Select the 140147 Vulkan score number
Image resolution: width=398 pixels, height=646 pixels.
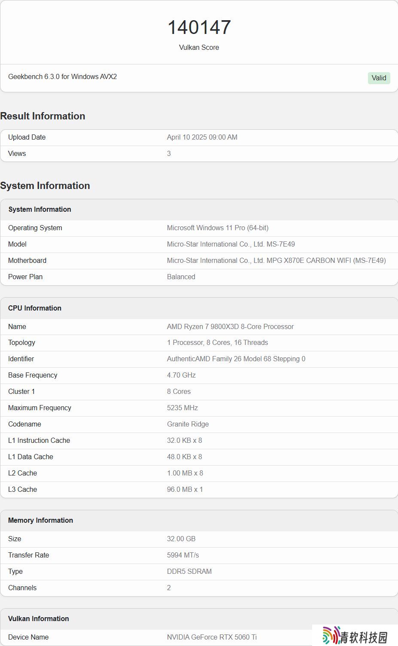tap(199, 27)
